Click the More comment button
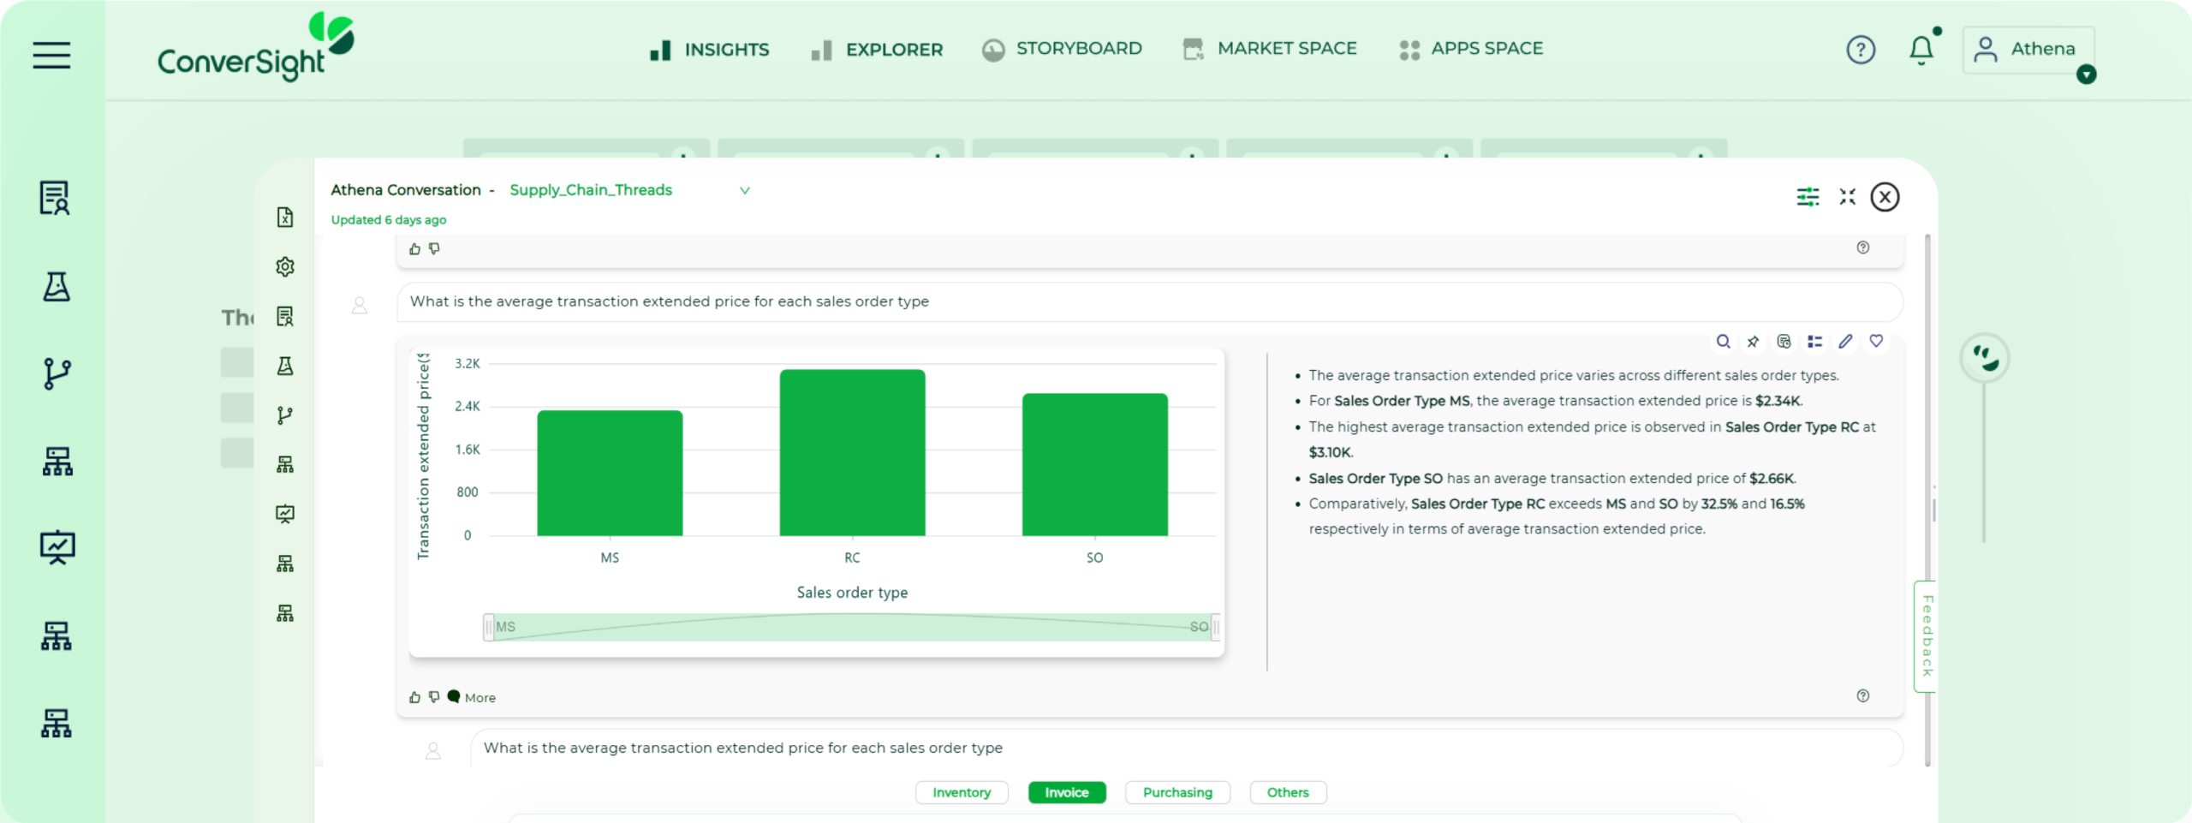The height and width of the screenshot is (823, 2192). tap(472, 697)
